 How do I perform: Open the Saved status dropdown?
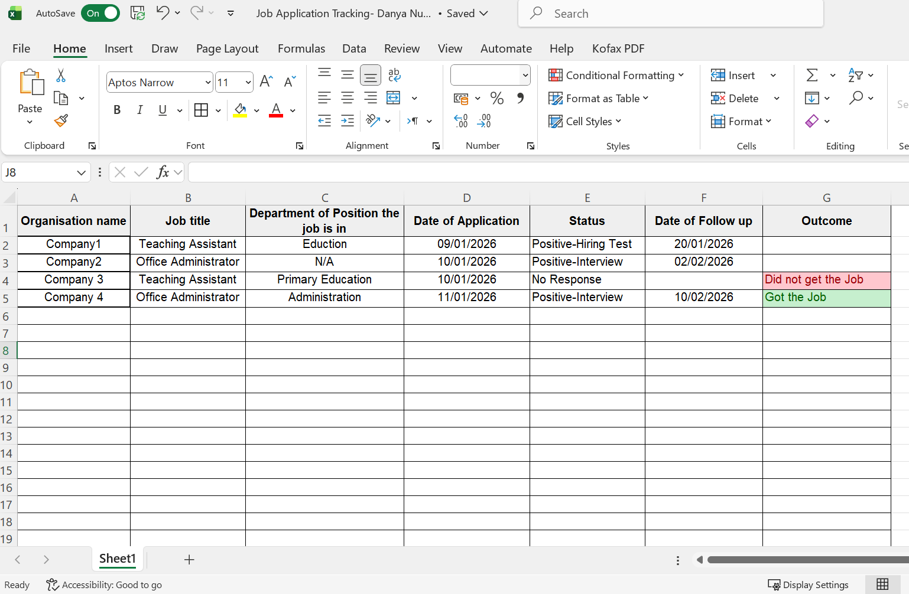[x=467, y=13]
